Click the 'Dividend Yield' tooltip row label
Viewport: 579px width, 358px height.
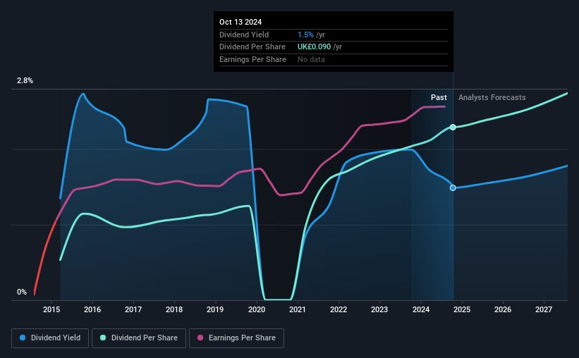tap(244, 35)
